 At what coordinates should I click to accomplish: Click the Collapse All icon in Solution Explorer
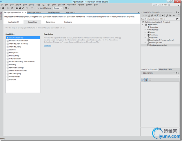click(x=152, y=15)
